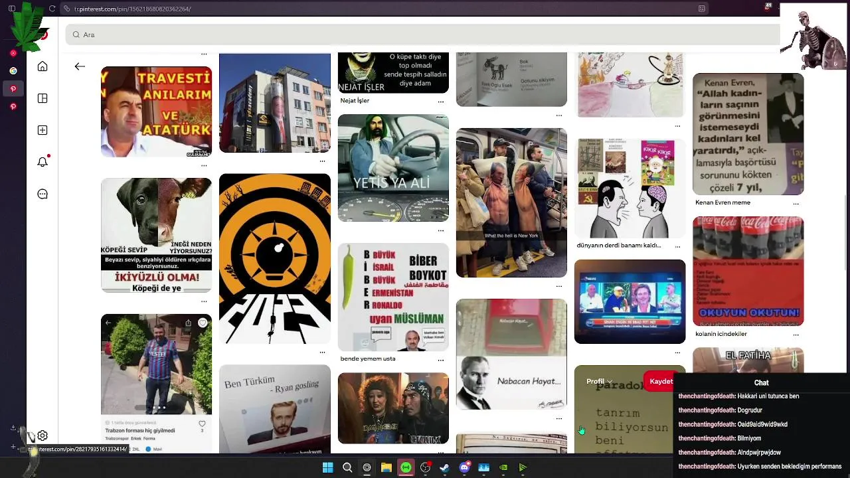Open more options under dünyanın derdi pin
The height and width of the screenshot is (478, 850).
coord(677,246)
